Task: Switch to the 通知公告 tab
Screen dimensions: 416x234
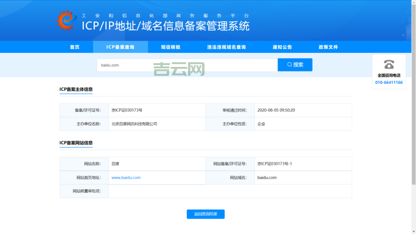Action: (282, 47)
